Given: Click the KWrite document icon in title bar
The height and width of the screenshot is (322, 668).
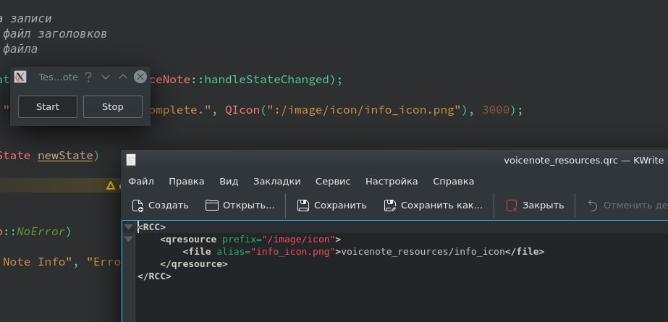Looking at the screenshot, I should point(131,160).
